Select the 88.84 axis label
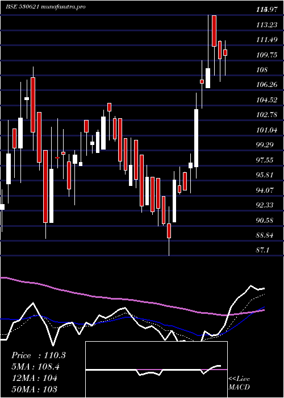Screen dimensions: 284x398 pos(265,235)
